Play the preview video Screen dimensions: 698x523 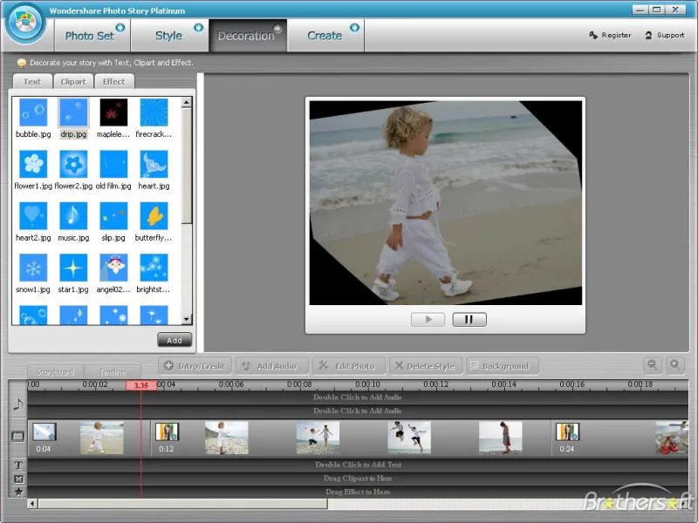coord(428,319)
